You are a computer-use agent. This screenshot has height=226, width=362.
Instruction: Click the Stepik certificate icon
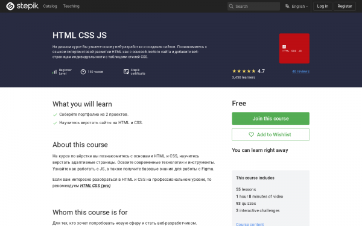126,72
